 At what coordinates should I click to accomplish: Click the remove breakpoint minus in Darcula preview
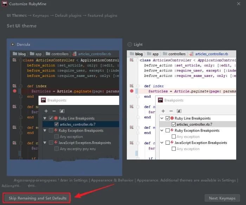[54, 111]
